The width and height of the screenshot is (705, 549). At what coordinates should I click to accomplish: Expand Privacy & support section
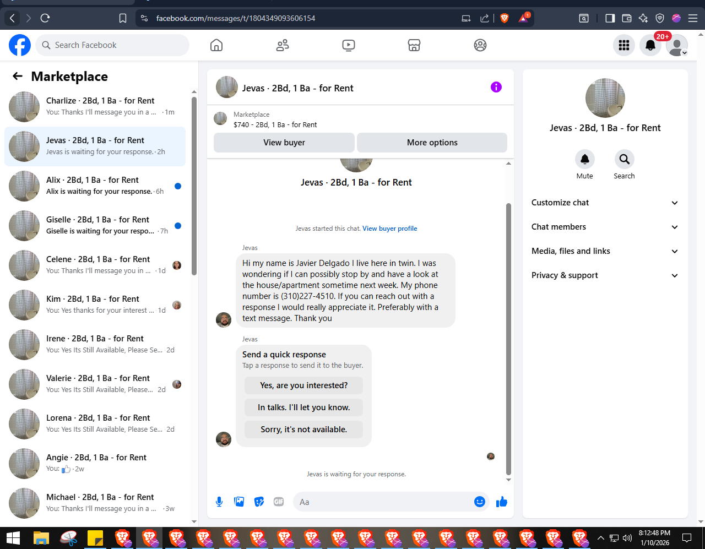pyautogui.click(x=605, y=275)
